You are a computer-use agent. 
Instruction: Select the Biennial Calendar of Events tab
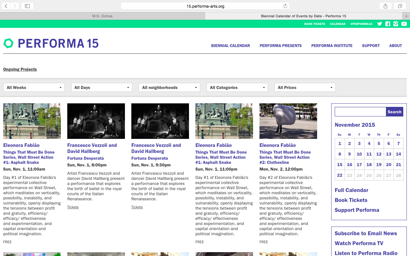(x=303, y=16)
